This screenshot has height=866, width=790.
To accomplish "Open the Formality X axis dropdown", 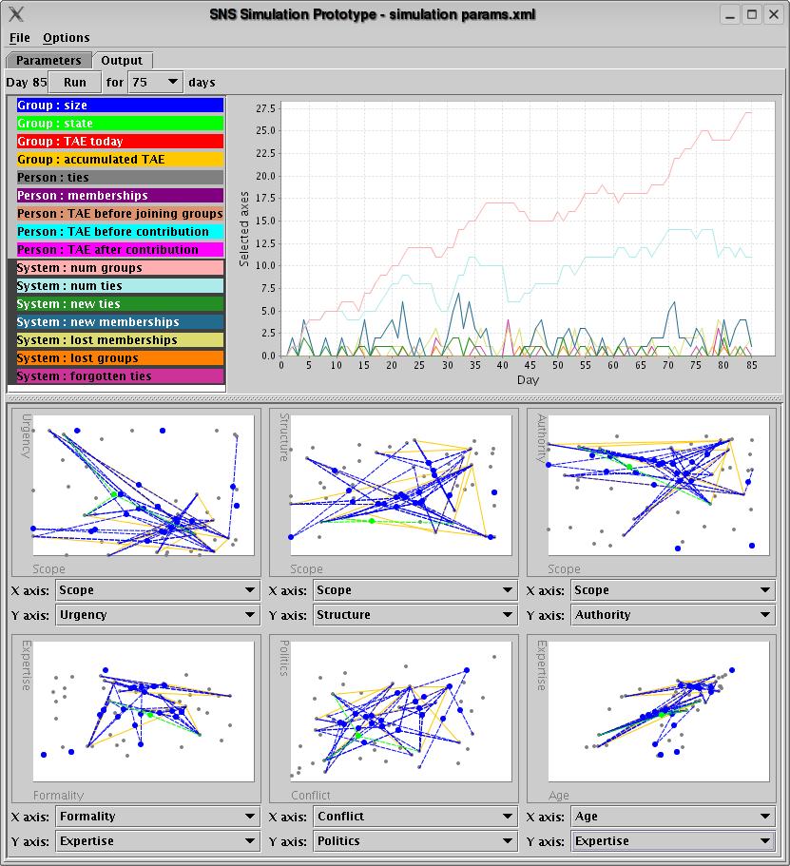I will point(158,817).
